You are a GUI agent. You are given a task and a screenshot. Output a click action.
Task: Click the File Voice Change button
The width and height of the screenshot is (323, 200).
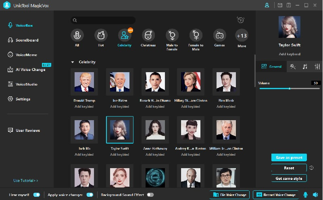pyautogui.click(x=229, y=195)
